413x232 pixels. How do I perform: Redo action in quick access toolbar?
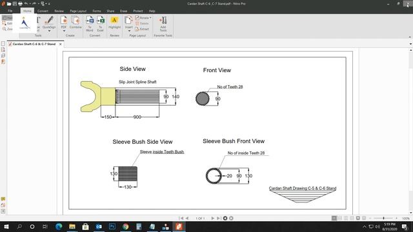point(34,4)
